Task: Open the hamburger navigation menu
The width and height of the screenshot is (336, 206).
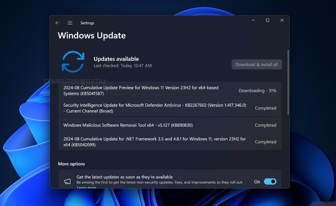Action: point(70,23)
